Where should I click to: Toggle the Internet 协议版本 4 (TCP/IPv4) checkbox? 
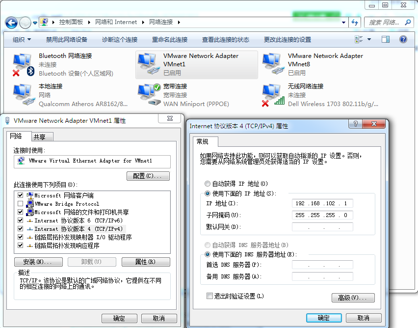(20, 229)
